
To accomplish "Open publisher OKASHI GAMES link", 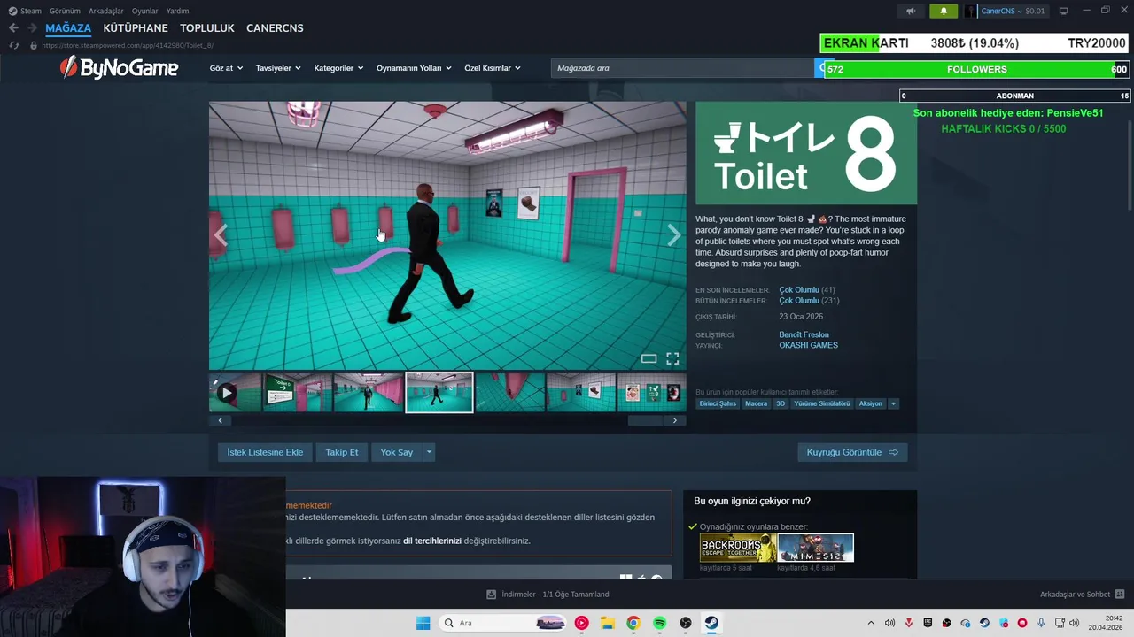I will tap(808, 345).
